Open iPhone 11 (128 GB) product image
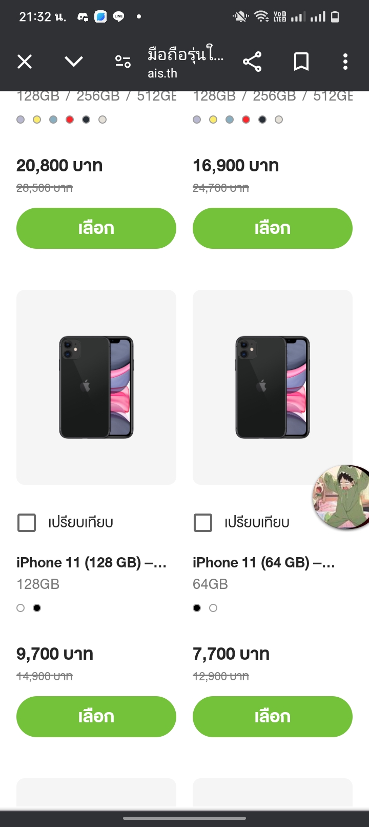This screenshot has width=369, height=827. coord(96,387)
